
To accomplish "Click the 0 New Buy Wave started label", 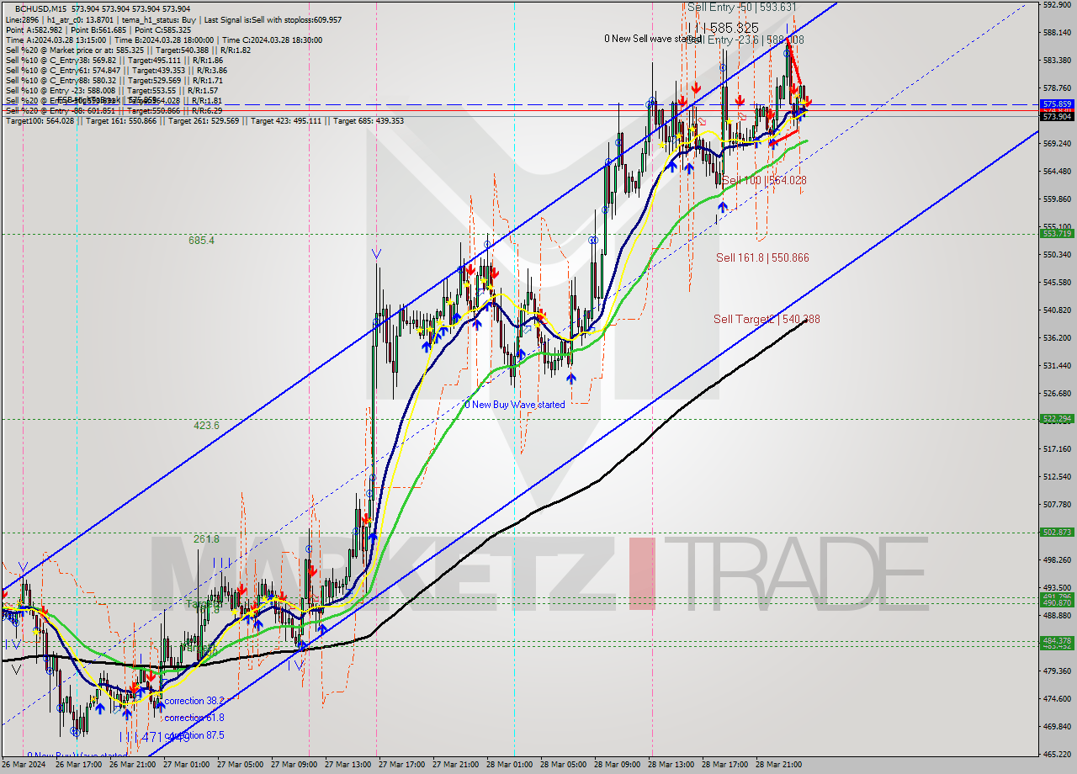I will [515, 405].
